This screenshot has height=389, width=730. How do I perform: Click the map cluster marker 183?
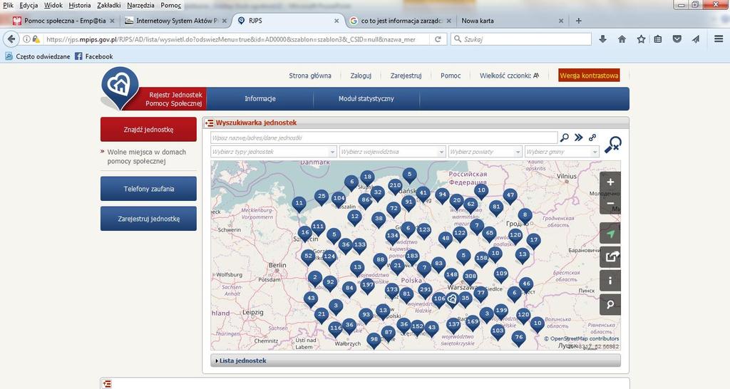(412, 256)
